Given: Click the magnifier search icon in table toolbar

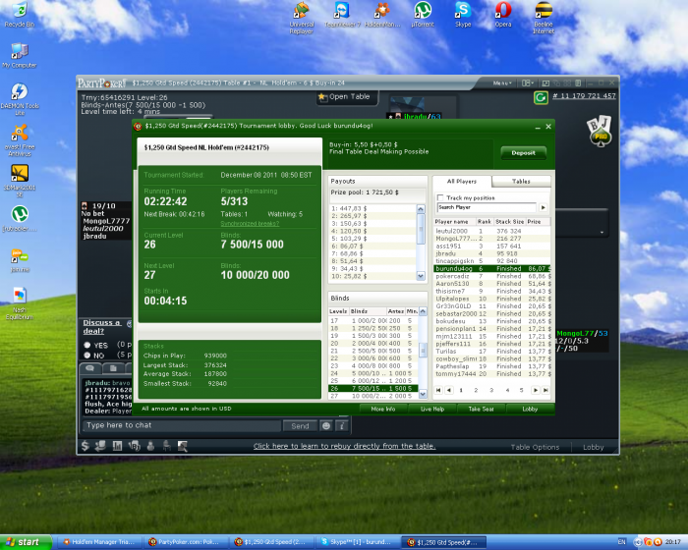Looking at the screenshot, I should click(x=183, y=446).
